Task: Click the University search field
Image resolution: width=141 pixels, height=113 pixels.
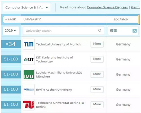Action: click(63, 31)
